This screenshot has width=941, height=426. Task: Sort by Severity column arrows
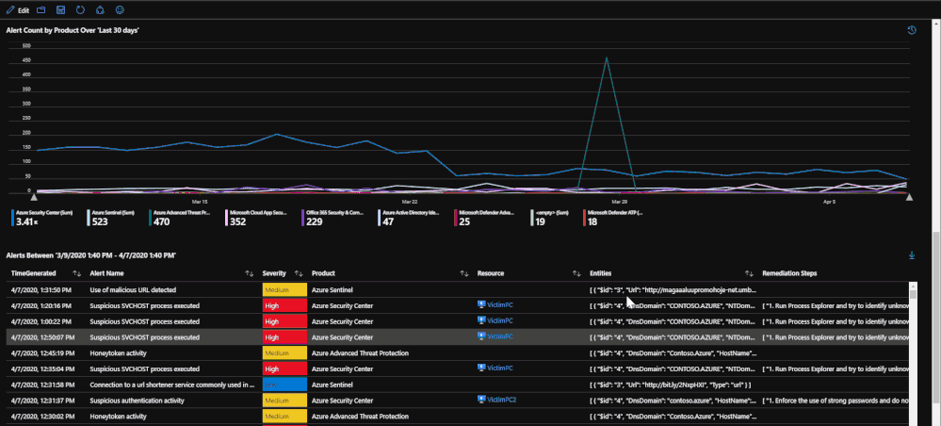(x=299, y=273)
